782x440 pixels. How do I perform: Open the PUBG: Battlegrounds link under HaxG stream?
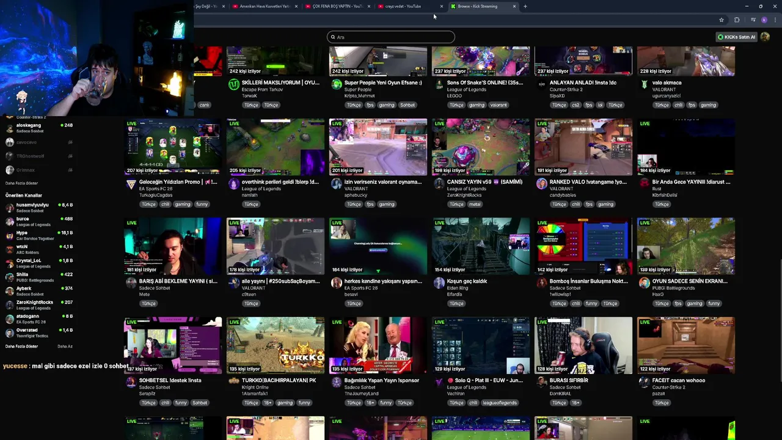(x=673, y=288)
